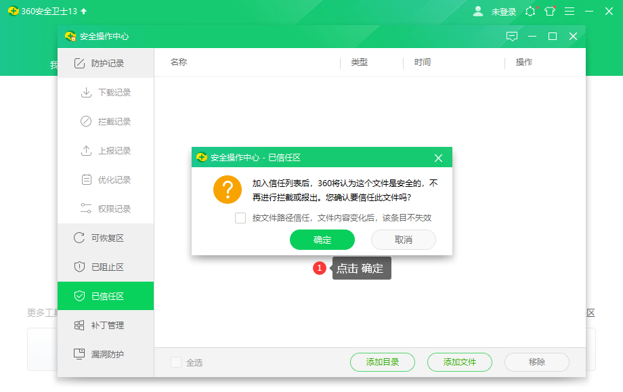The image size is (623, 392).
Task: Open the 360 main hamburger menu
Action: click(x=570, y=12)
